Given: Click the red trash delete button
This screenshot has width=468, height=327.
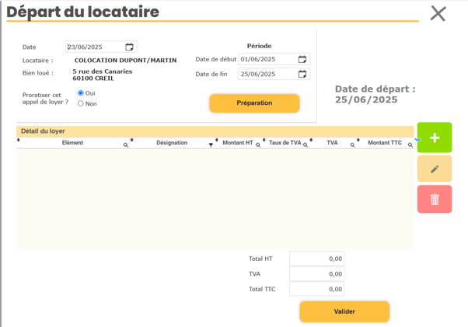Looking at the screenshot, I should pos(435,199).
